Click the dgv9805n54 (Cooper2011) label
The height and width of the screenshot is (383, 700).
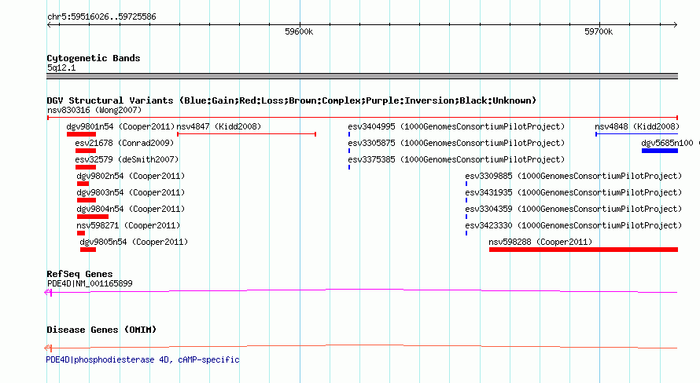[134, 242]
